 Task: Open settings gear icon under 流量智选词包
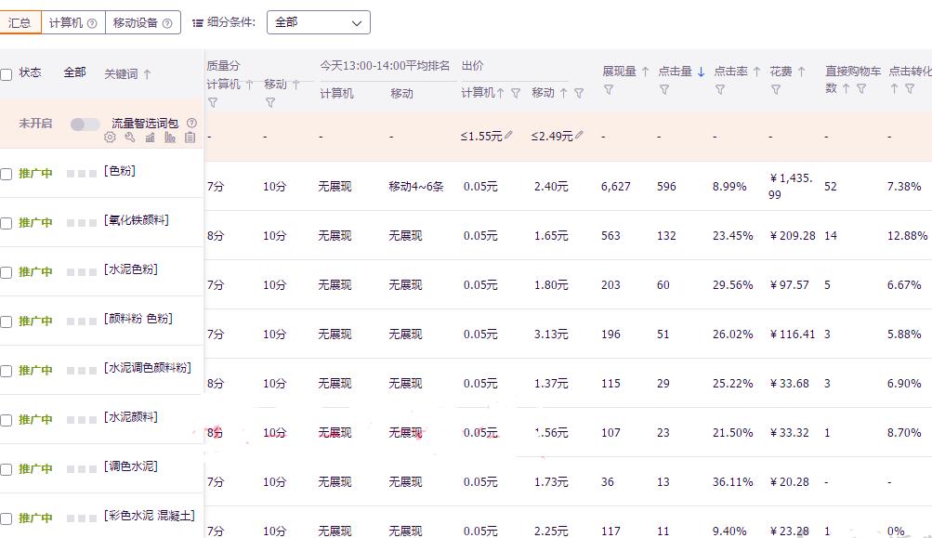click(x=110, y=138)
